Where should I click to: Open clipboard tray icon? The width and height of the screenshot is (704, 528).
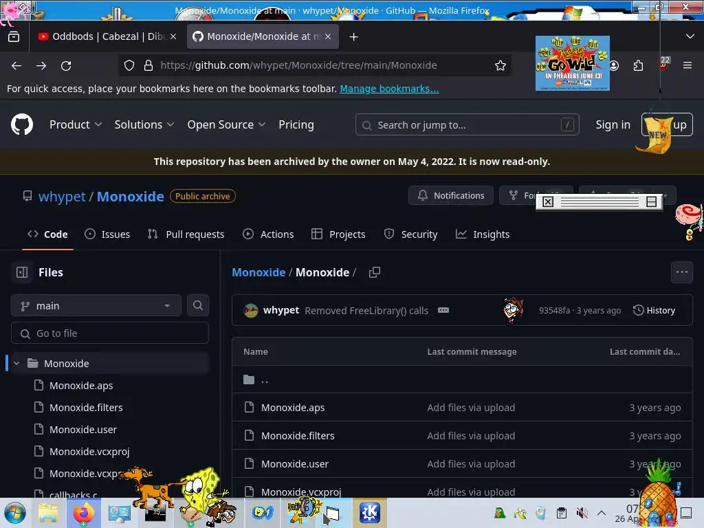click(x=561, y=513)
